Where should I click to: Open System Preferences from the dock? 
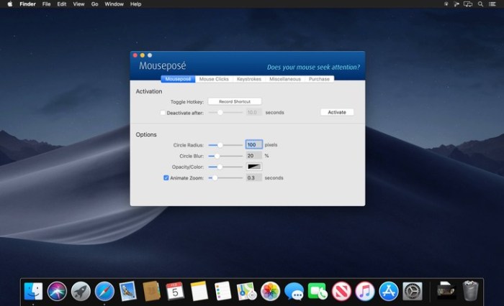point(413,291)
